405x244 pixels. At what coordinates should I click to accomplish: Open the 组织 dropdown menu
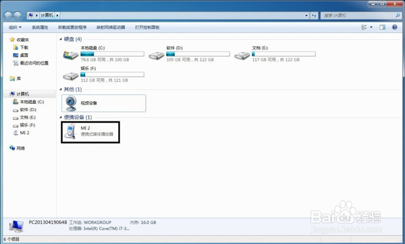pyautogui.click(x=15, y=27)
